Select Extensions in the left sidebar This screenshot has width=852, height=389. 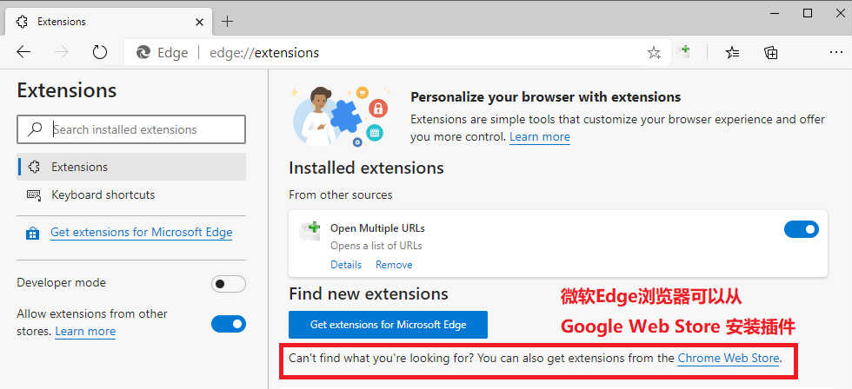click(131, 167)
